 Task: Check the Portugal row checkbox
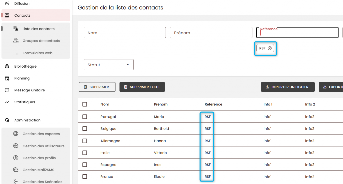pos(85,117)
